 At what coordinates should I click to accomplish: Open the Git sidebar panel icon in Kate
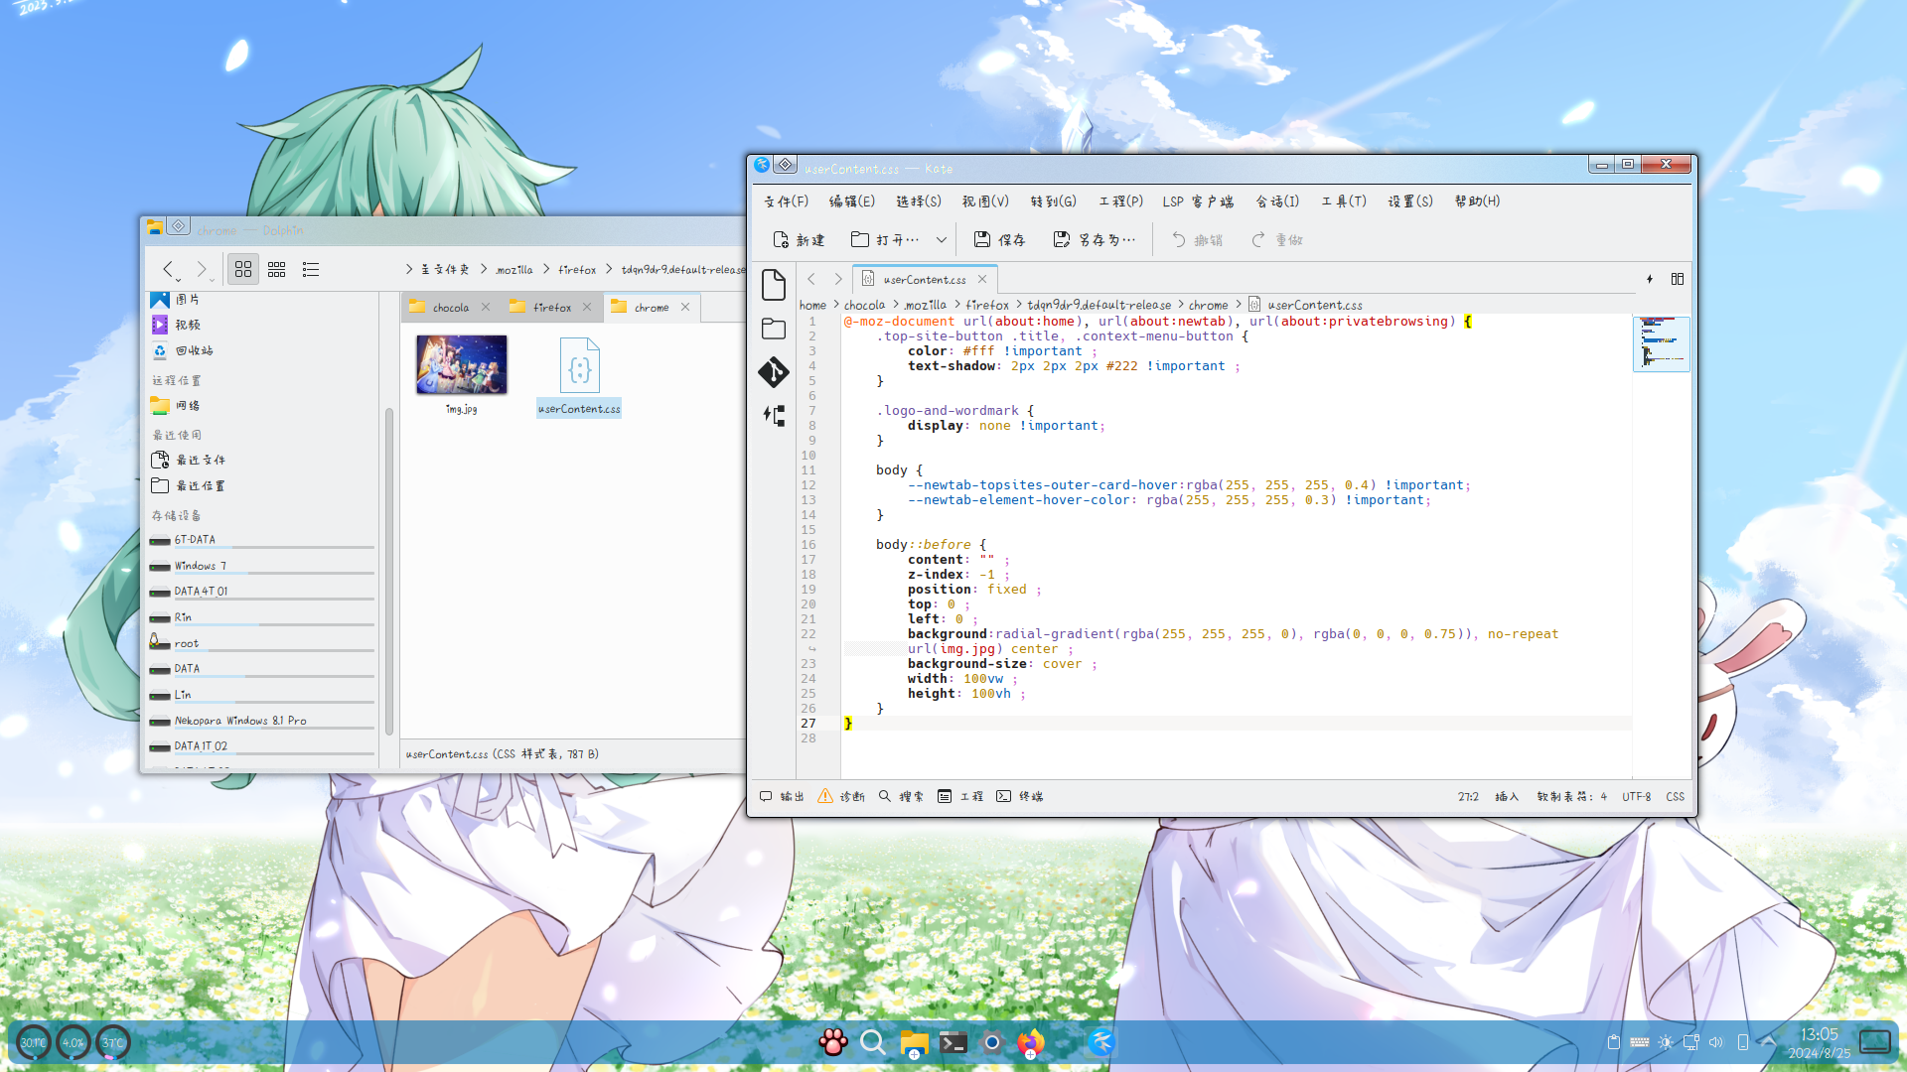click(x=774, y=372)
